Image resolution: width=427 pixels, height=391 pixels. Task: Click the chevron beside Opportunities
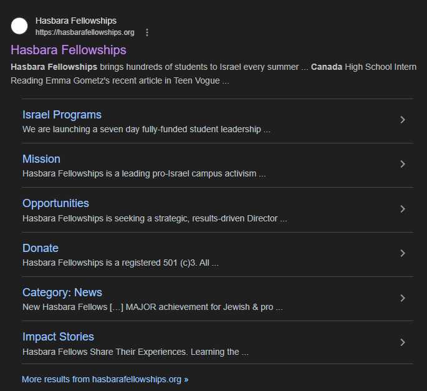(x=403, y=209)
